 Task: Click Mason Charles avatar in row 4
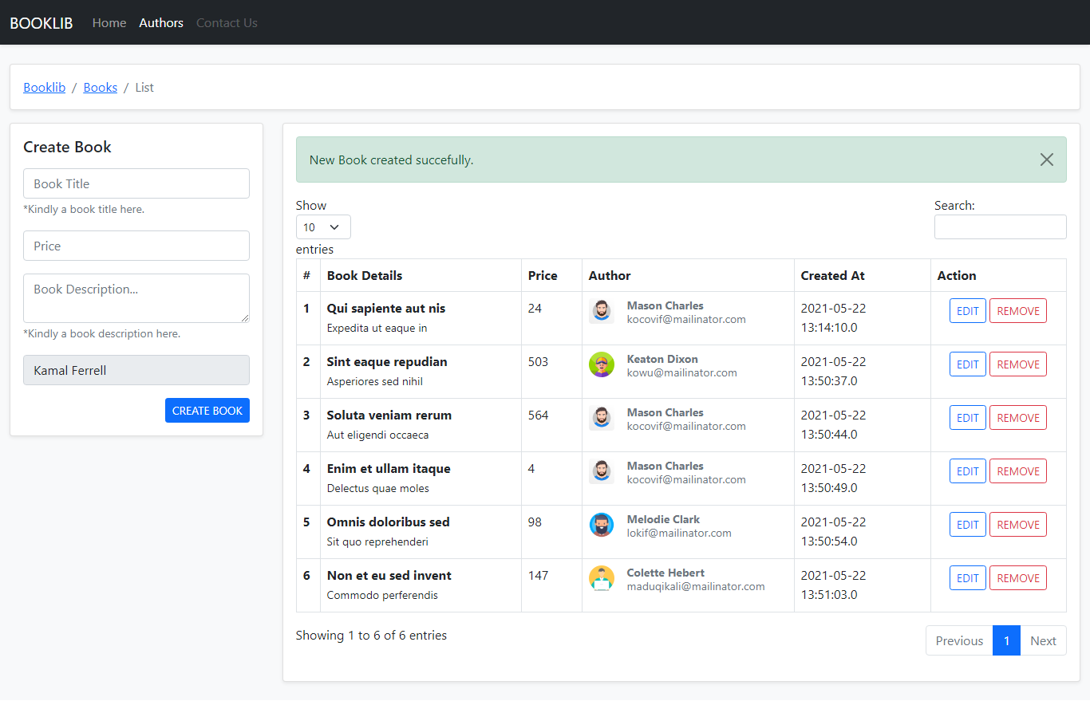(x=602, y=472)
